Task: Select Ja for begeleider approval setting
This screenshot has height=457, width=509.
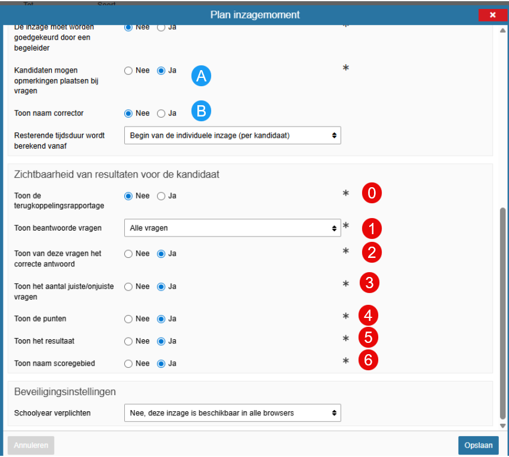Action: pyautogui.click(x=161, y=27)
